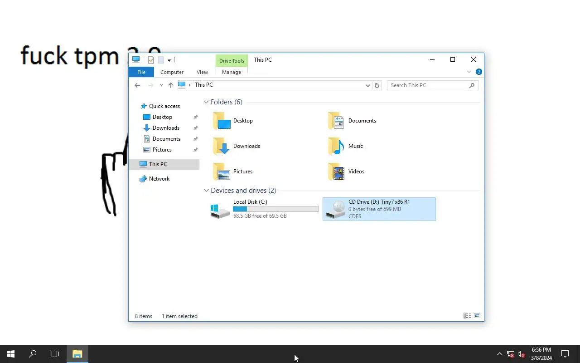Go up one level with the Up arrow

click(171, 85)
